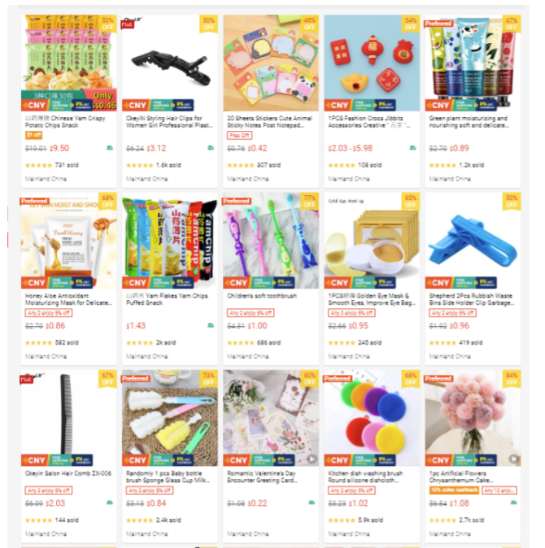Click 'Any 2 enjoy 5% off' under Children's toothbrush
Viewport: 545px width, 548px height.
(251, 313)
